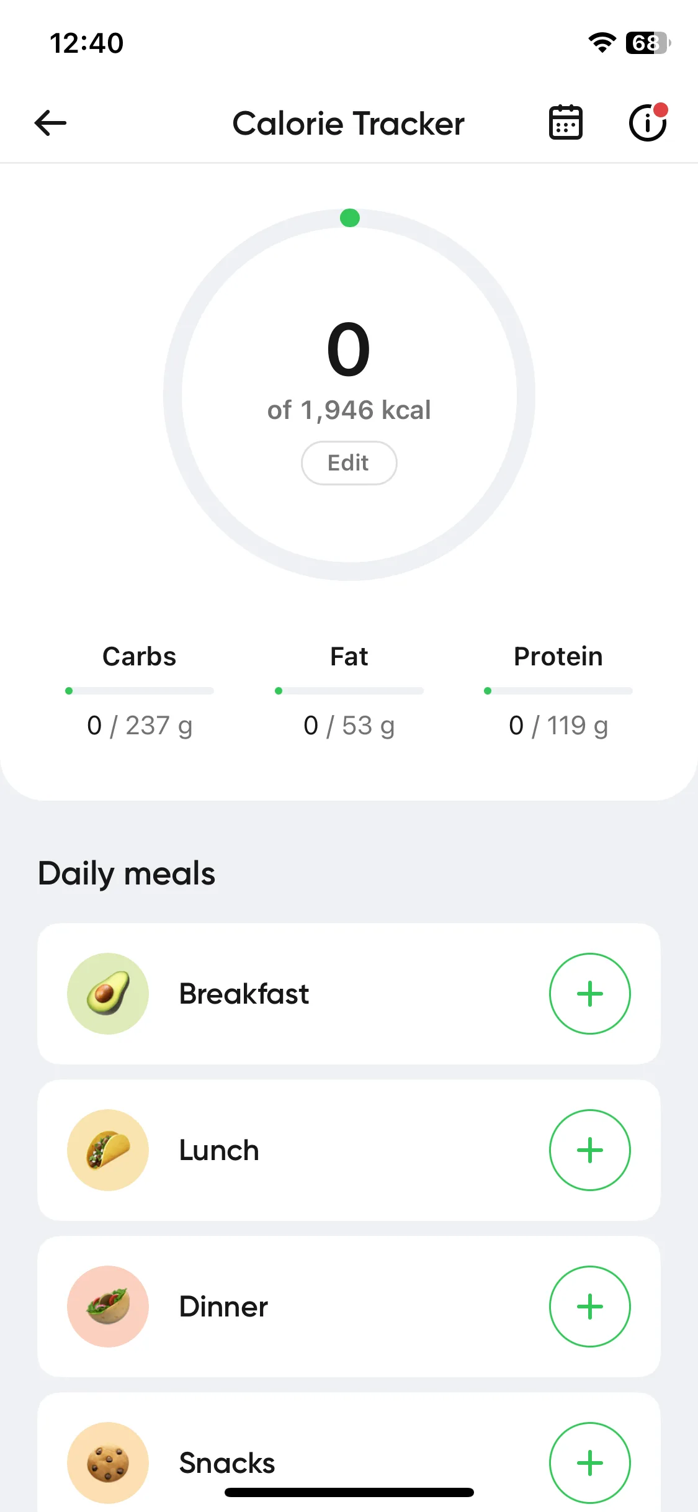Add food to Breakfast with plus icon
The width and height of the screenshot is (698, 1512).
click(589, 994)
